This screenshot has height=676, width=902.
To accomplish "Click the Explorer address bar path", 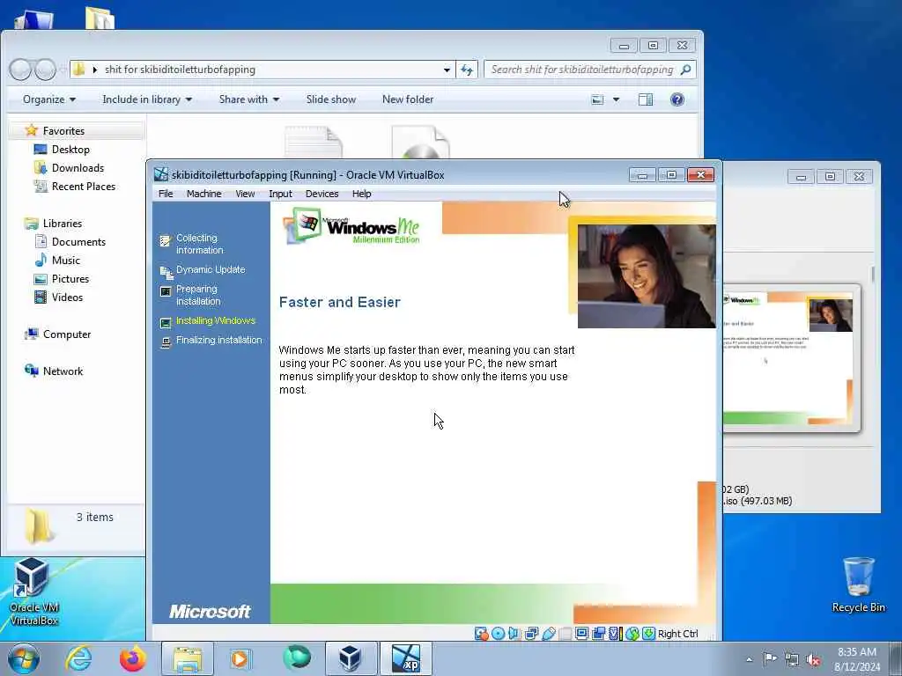I will tap(180, 70).
